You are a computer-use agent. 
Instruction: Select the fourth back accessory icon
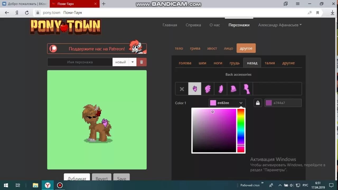pyautogui.click(x=234, y=89)
